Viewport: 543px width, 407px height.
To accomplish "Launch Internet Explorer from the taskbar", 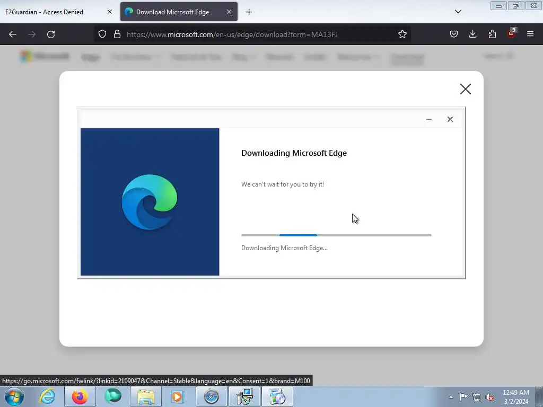I will pyautogui.click(x=47, y=396).
